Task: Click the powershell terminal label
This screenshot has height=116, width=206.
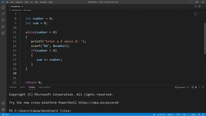Action: click(180, 87)
